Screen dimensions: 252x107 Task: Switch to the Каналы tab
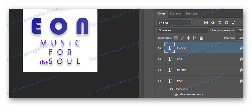pos(175,14)
